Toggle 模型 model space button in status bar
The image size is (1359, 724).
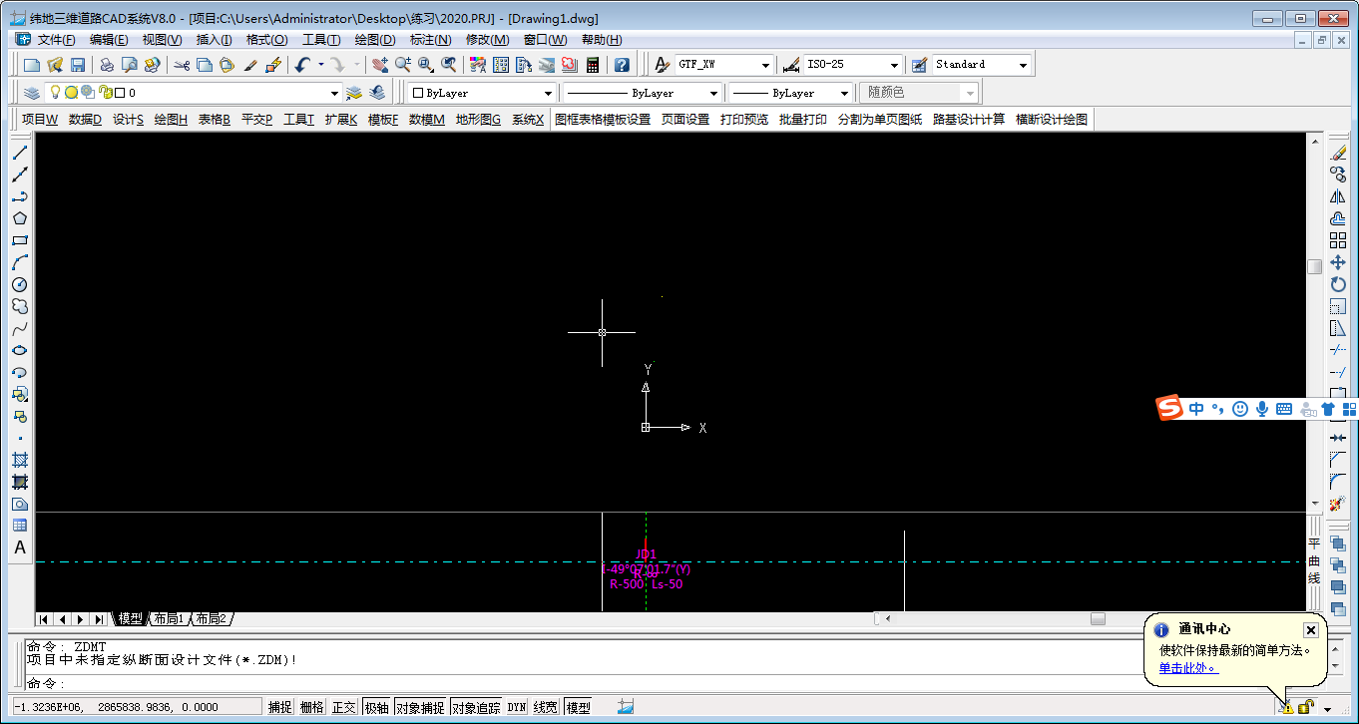(x=579, y=707)
